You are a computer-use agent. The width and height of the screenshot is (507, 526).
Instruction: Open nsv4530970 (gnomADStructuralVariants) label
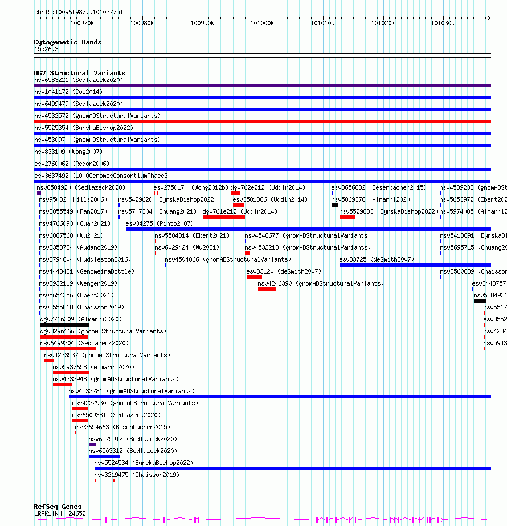[97, 140]
